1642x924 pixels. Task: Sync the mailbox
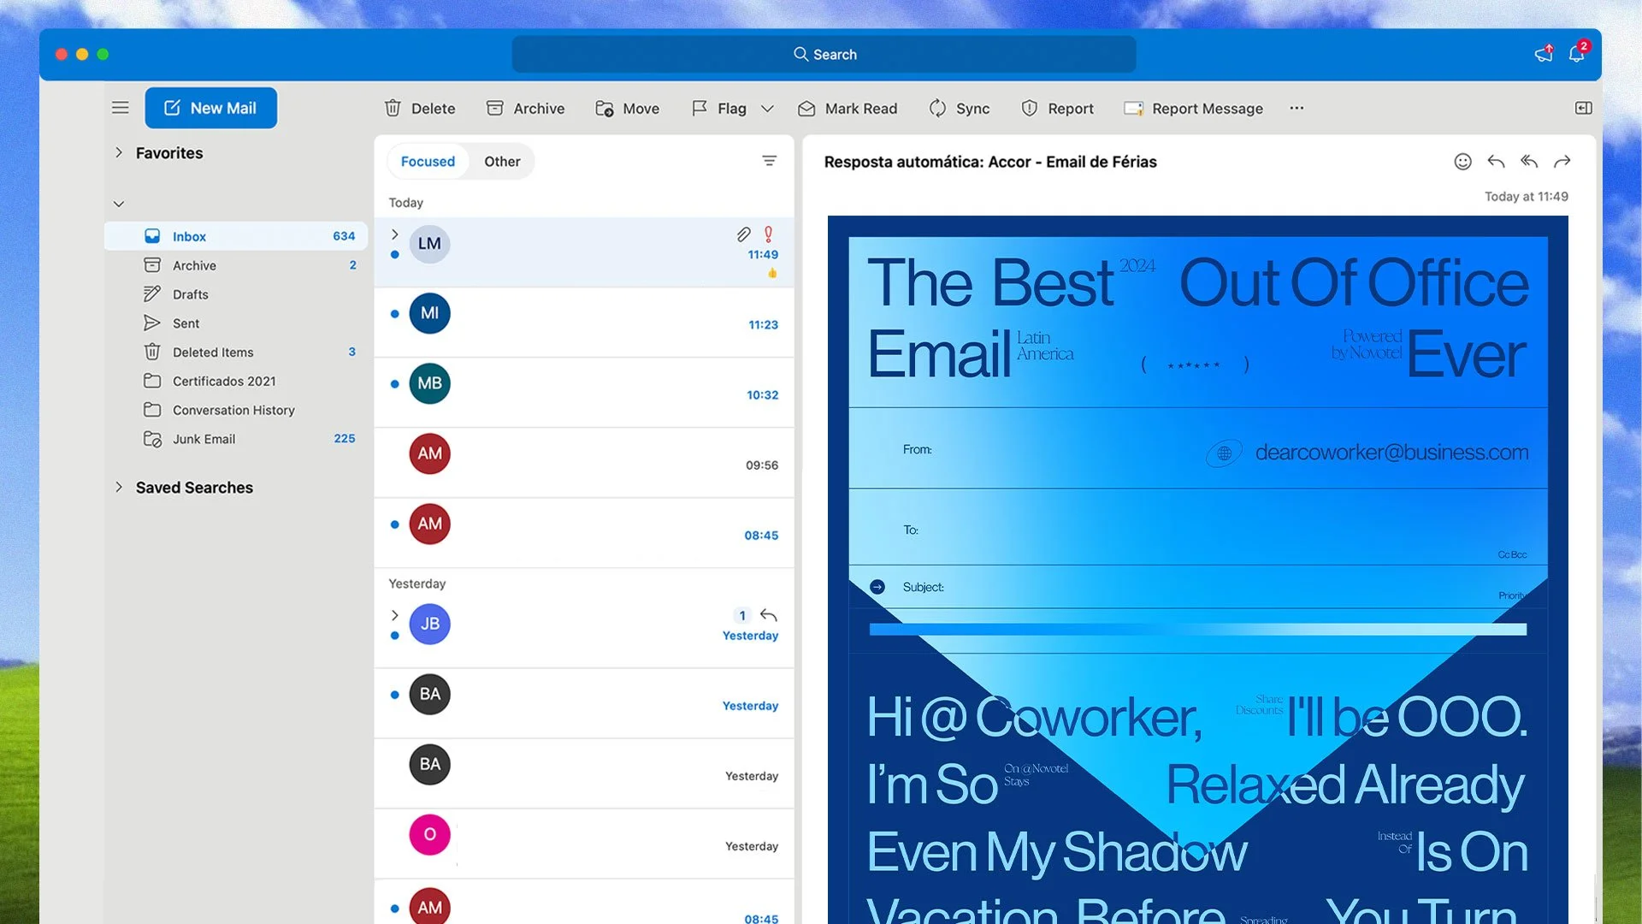point(960,108)
